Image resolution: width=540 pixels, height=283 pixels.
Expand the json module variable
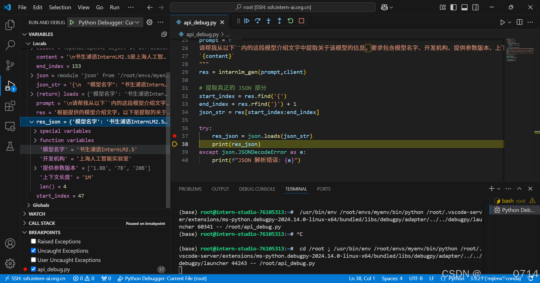coord(32,75)
